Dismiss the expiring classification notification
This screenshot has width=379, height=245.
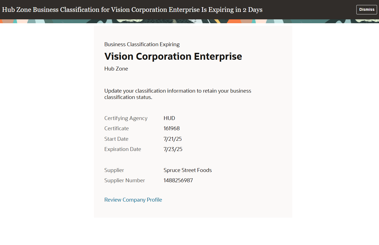tap(367, 9)
